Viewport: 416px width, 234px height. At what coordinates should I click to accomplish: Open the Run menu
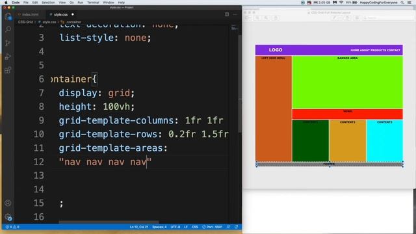pos(81,3)
